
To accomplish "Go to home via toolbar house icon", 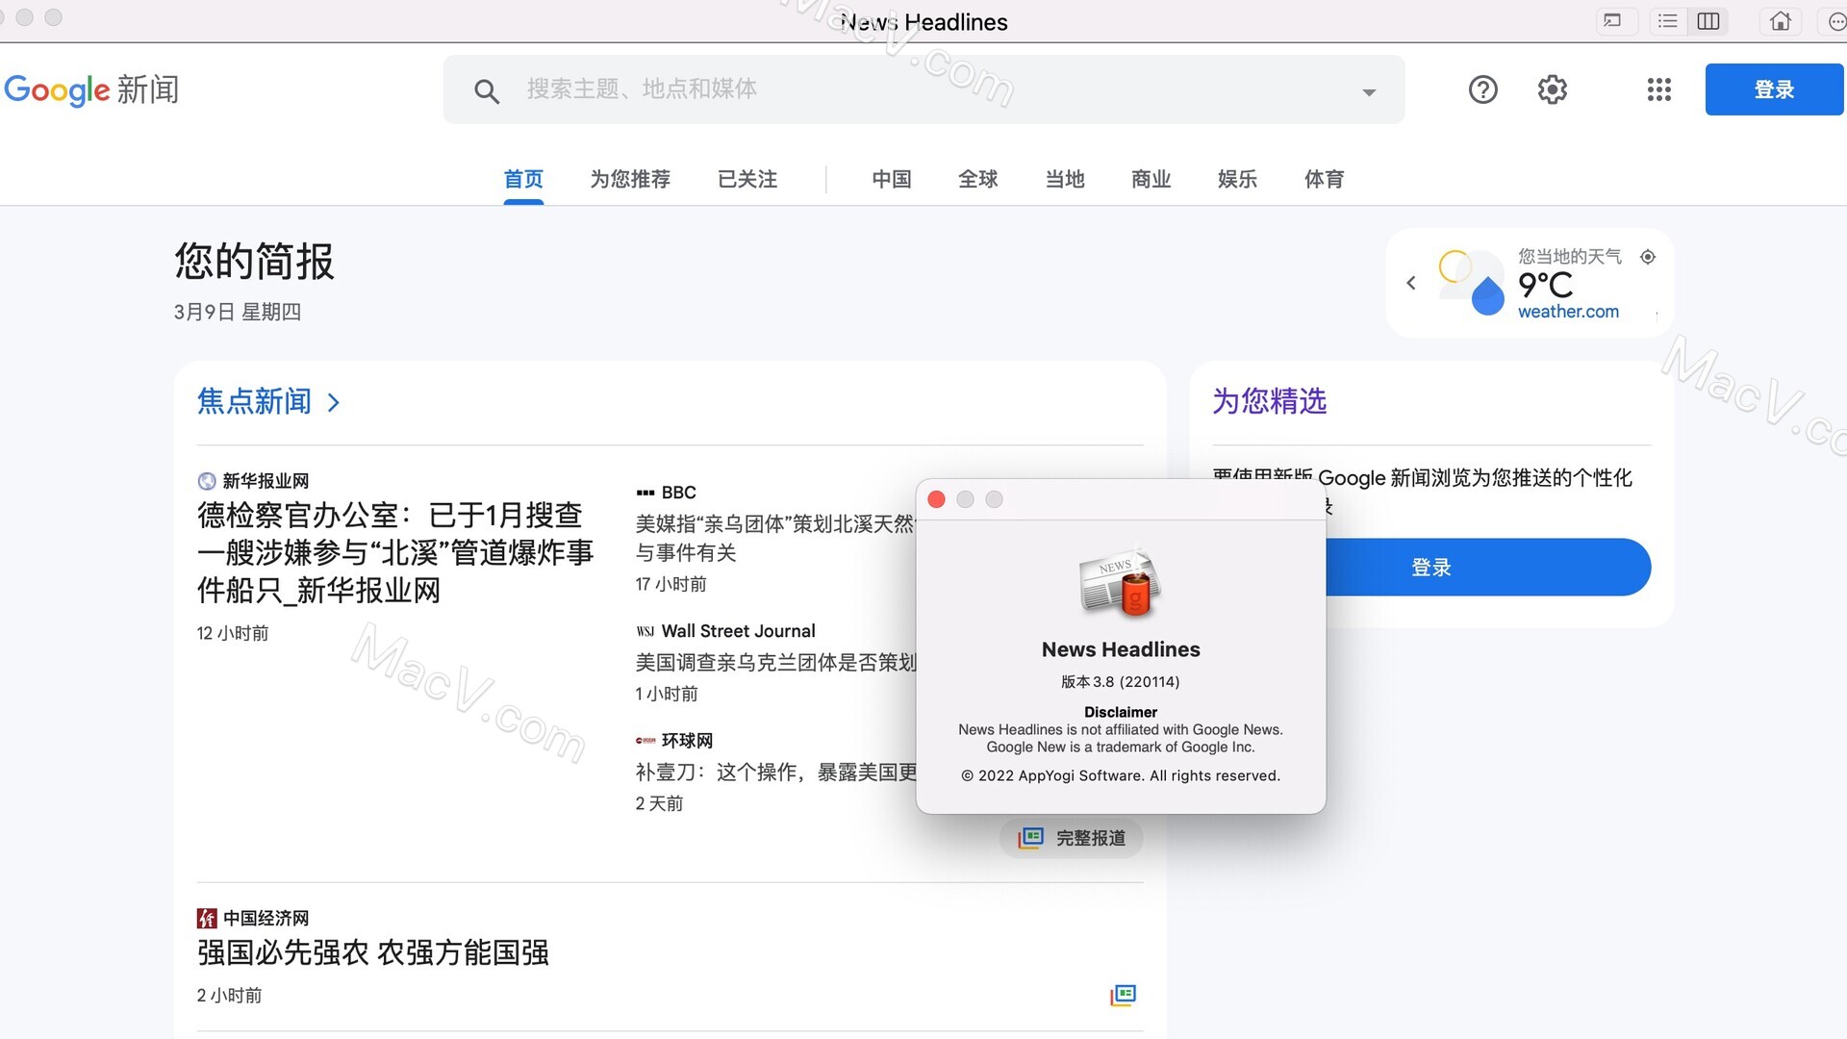I will click(x=1781, y=21).
